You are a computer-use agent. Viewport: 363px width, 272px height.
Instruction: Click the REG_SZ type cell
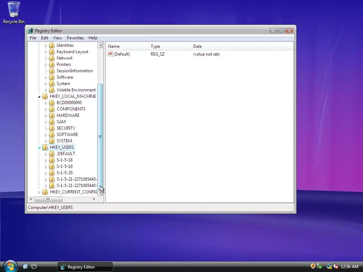pos(157,54)
